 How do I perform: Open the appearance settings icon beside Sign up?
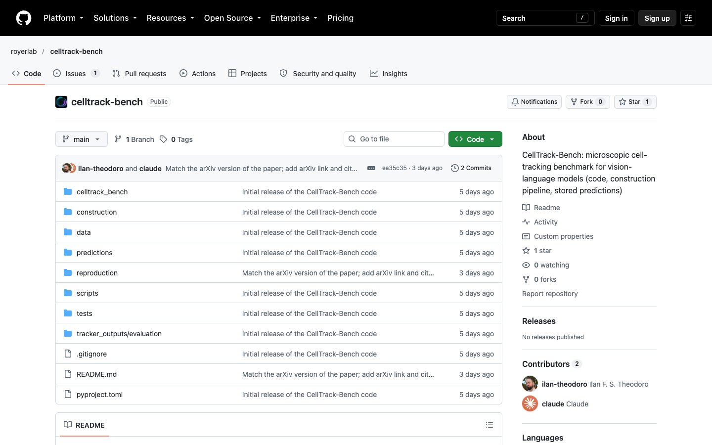pos(688,18)
